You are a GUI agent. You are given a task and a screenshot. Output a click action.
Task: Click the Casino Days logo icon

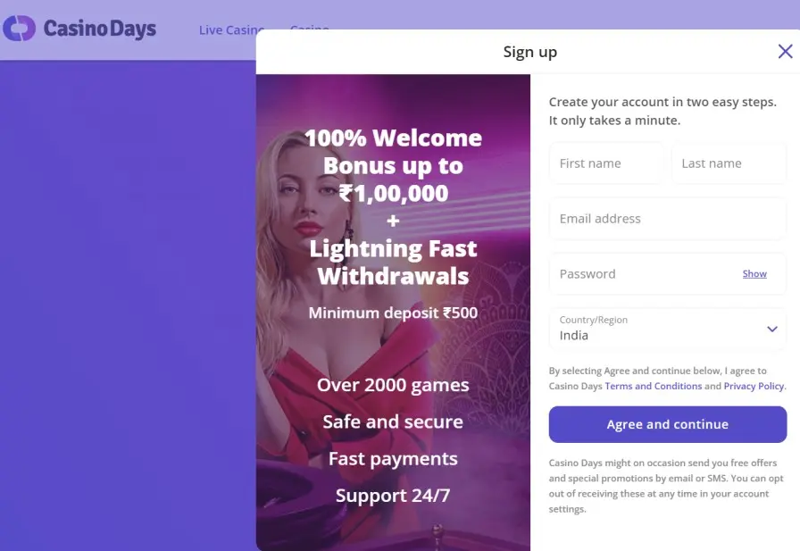(19, 29)
